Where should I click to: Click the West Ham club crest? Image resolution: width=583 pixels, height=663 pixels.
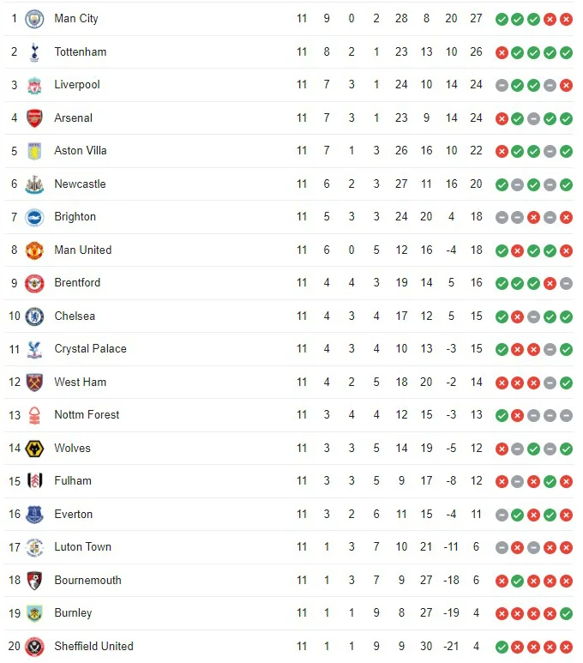[x=34, y=383]
